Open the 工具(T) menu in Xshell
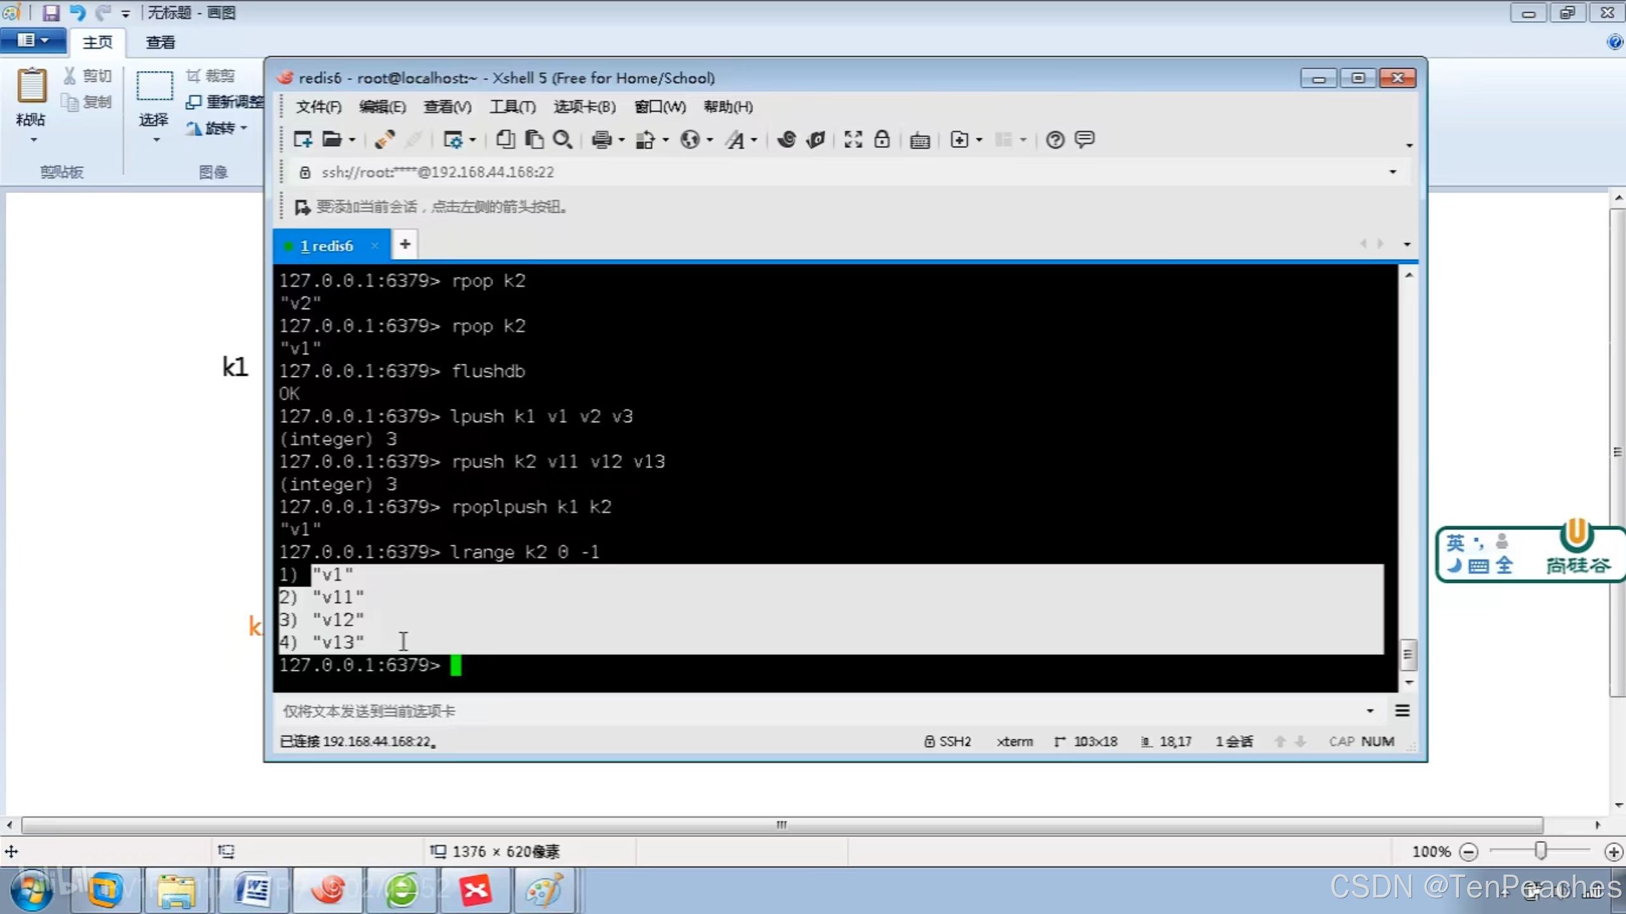Viewport: 1626px width, 914px height. coord(512,107)
